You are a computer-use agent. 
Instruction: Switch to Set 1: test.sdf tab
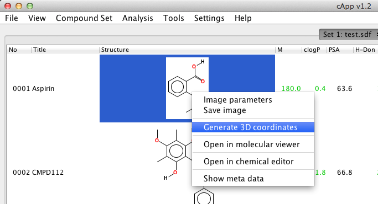(x=347, y=34)
